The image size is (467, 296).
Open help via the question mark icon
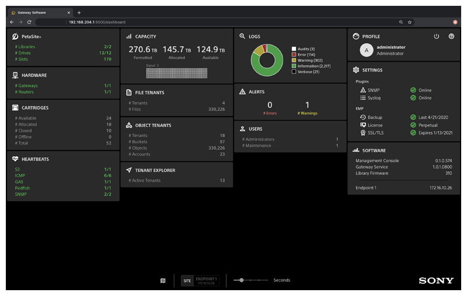point(451,36)
